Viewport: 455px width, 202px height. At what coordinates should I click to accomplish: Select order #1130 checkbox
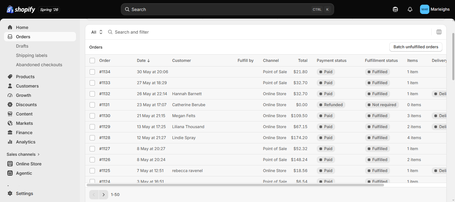pyautogui.click(x=92, y=116)
